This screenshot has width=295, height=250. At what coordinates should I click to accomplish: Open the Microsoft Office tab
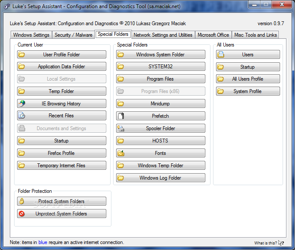tap(213, 35)
